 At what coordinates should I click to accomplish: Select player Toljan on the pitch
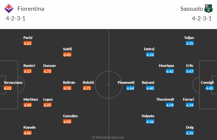click(x=189, y=38)
